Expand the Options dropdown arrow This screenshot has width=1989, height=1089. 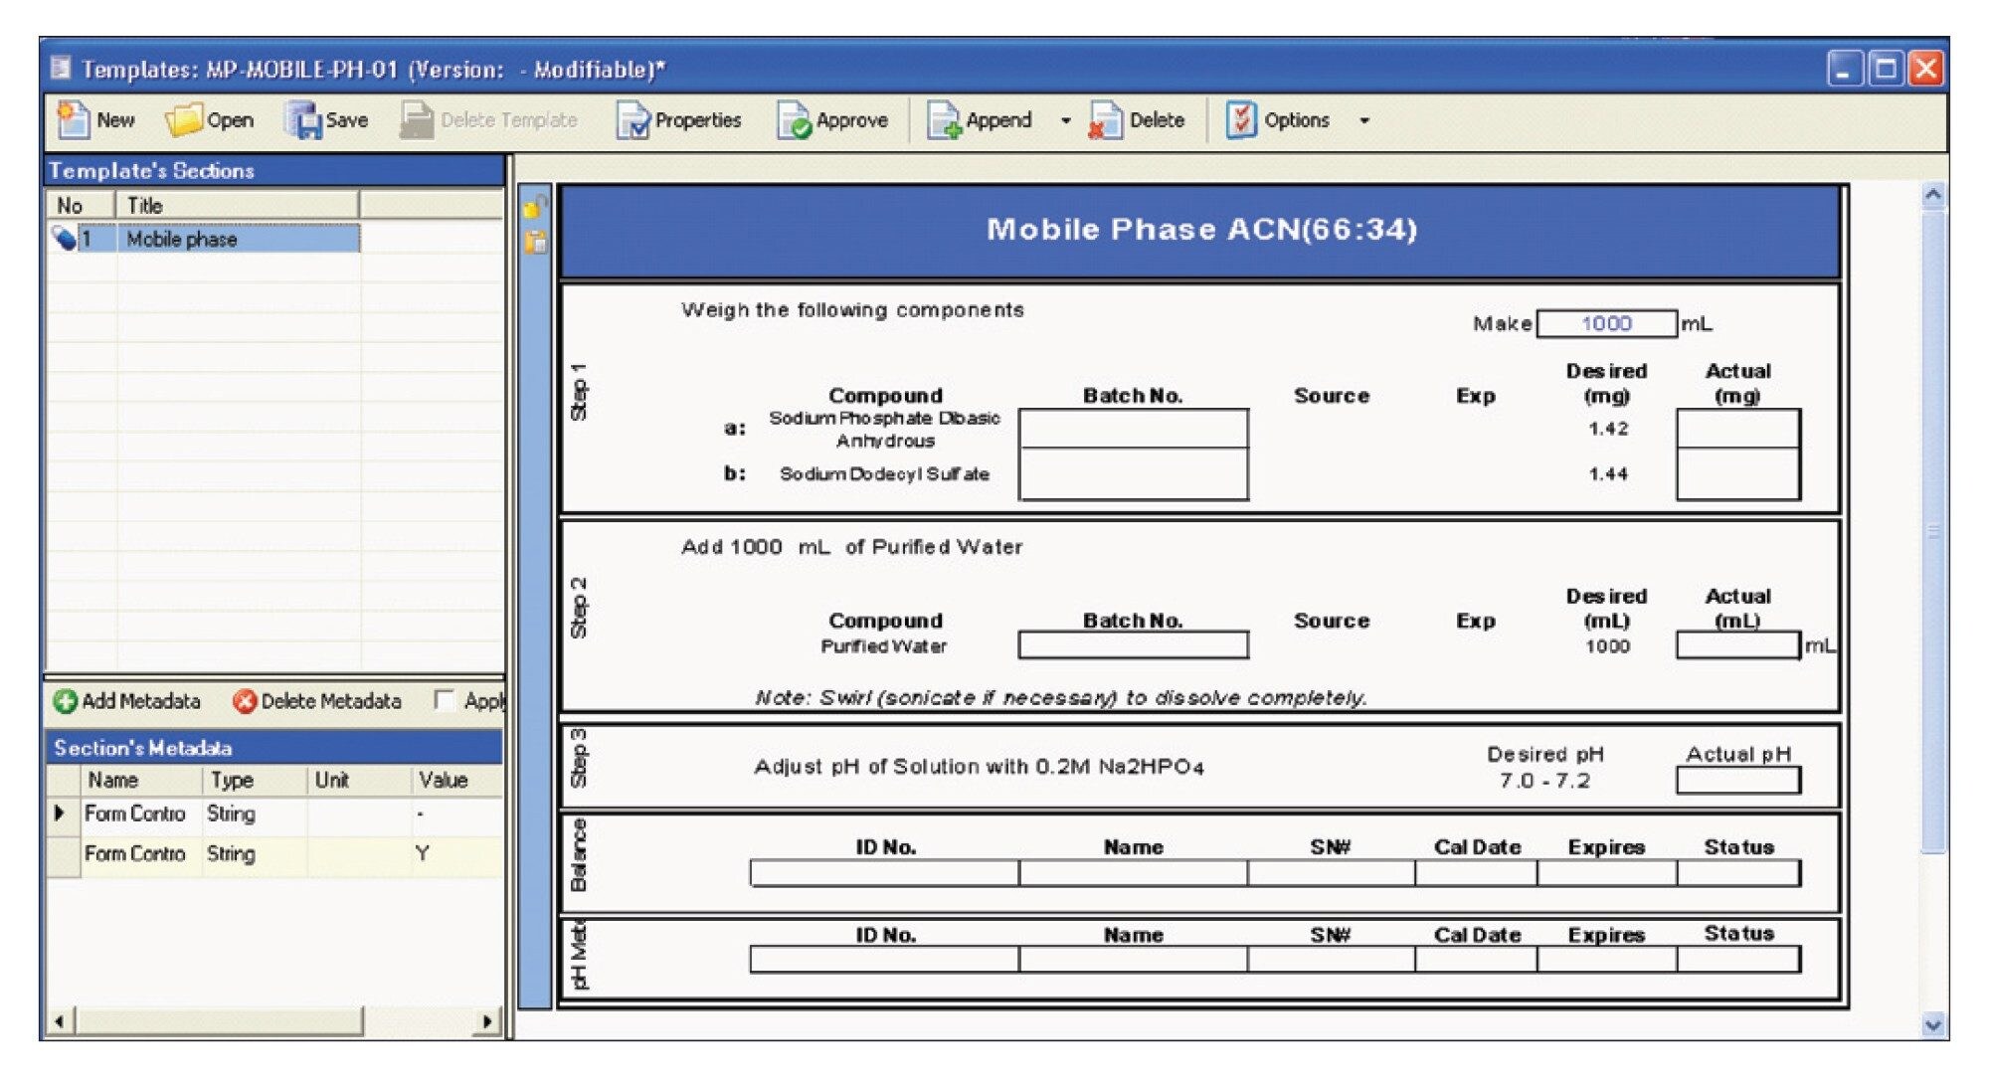pyautogui.click(x=1364, y=120)
